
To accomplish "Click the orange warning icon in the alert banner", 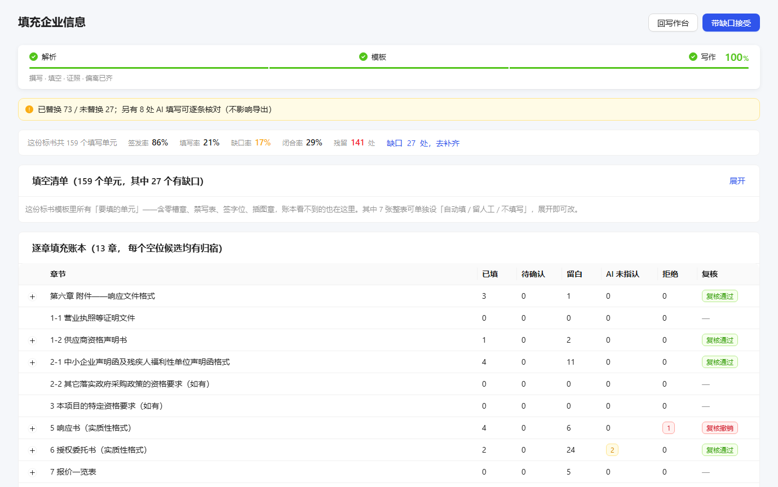I will click(29, 109).
